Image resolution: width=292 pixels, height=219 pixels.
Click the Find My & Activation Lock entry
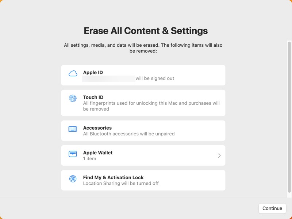143,180
